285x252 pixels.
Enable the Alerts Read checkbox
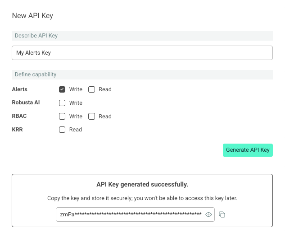(x=91, y=89)
